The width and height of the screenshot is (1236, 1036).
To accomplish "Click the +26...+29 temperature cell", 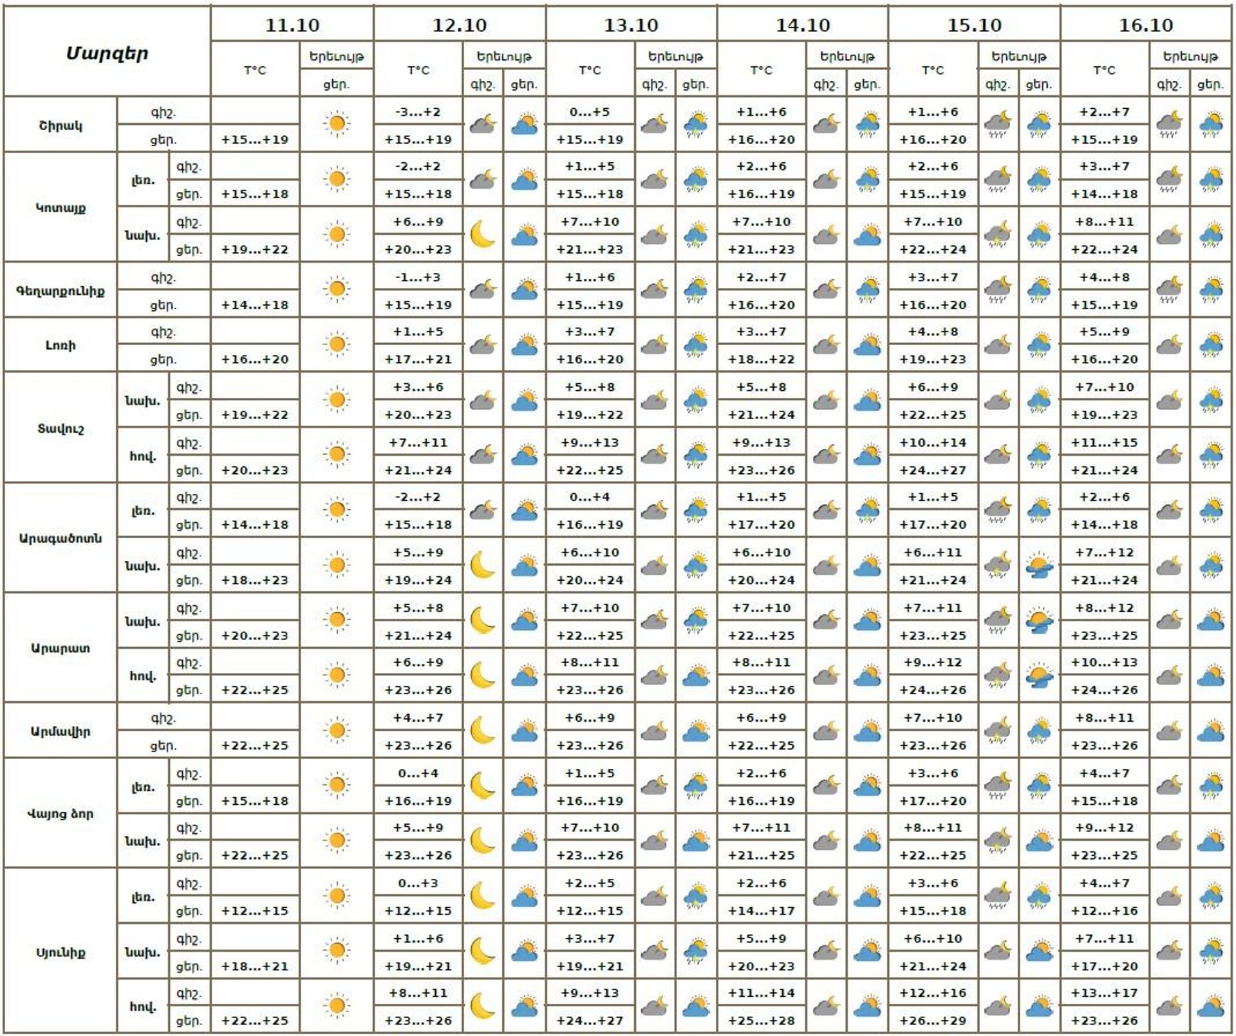I will click(933, 1021).
